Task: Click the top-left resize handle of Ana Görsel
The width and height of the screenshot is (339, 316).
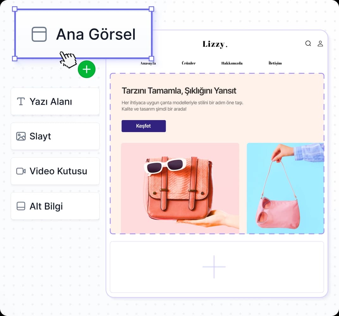Action: (15, 9)
